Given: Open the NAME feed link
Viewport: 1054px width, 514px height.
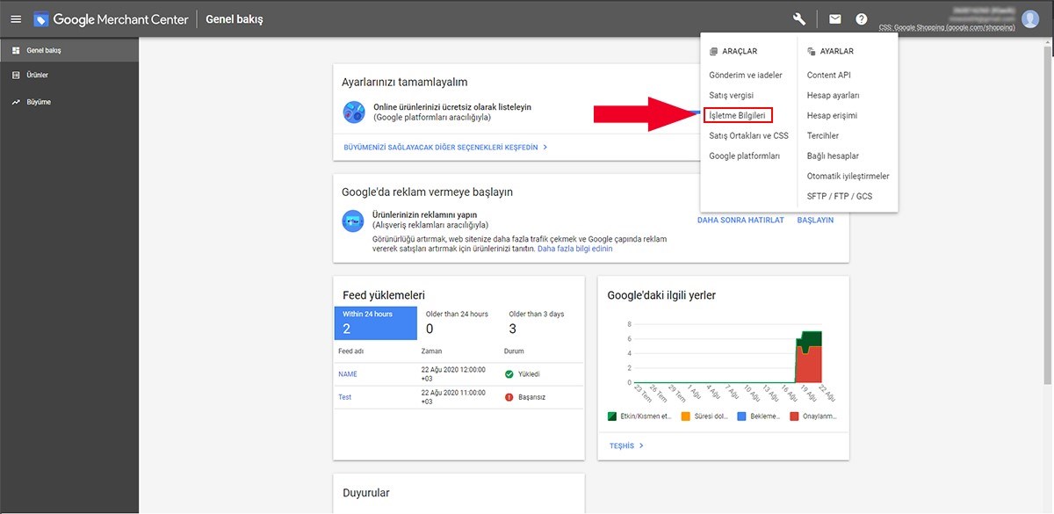Looking at the screenshot, I should point(348,374).
